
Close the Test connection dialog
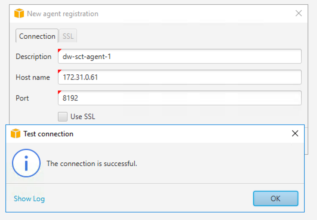coord(295,133)
